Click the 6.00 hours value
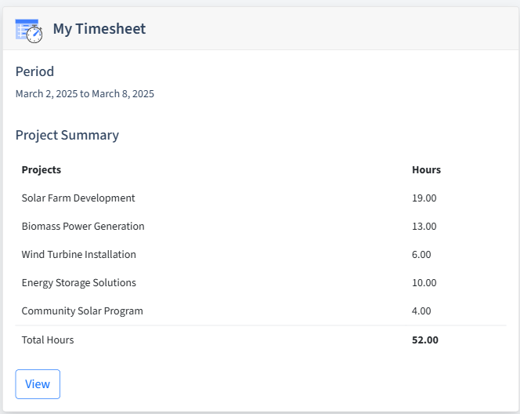The height and width of the screenshot is (414, 520). [421, 254]
